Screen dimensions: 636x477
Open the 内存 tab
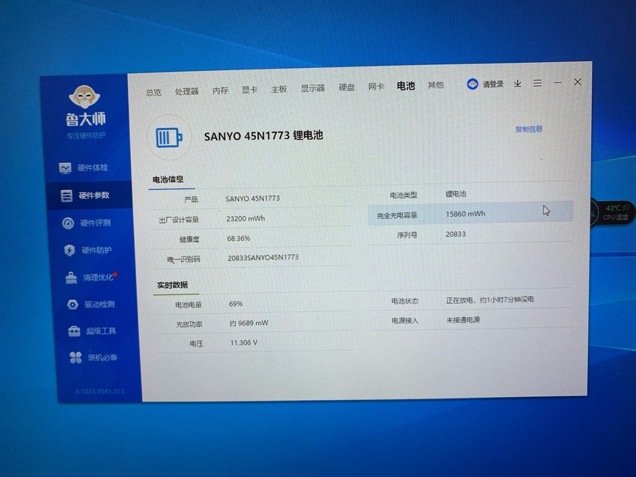(x=220, y=90)
